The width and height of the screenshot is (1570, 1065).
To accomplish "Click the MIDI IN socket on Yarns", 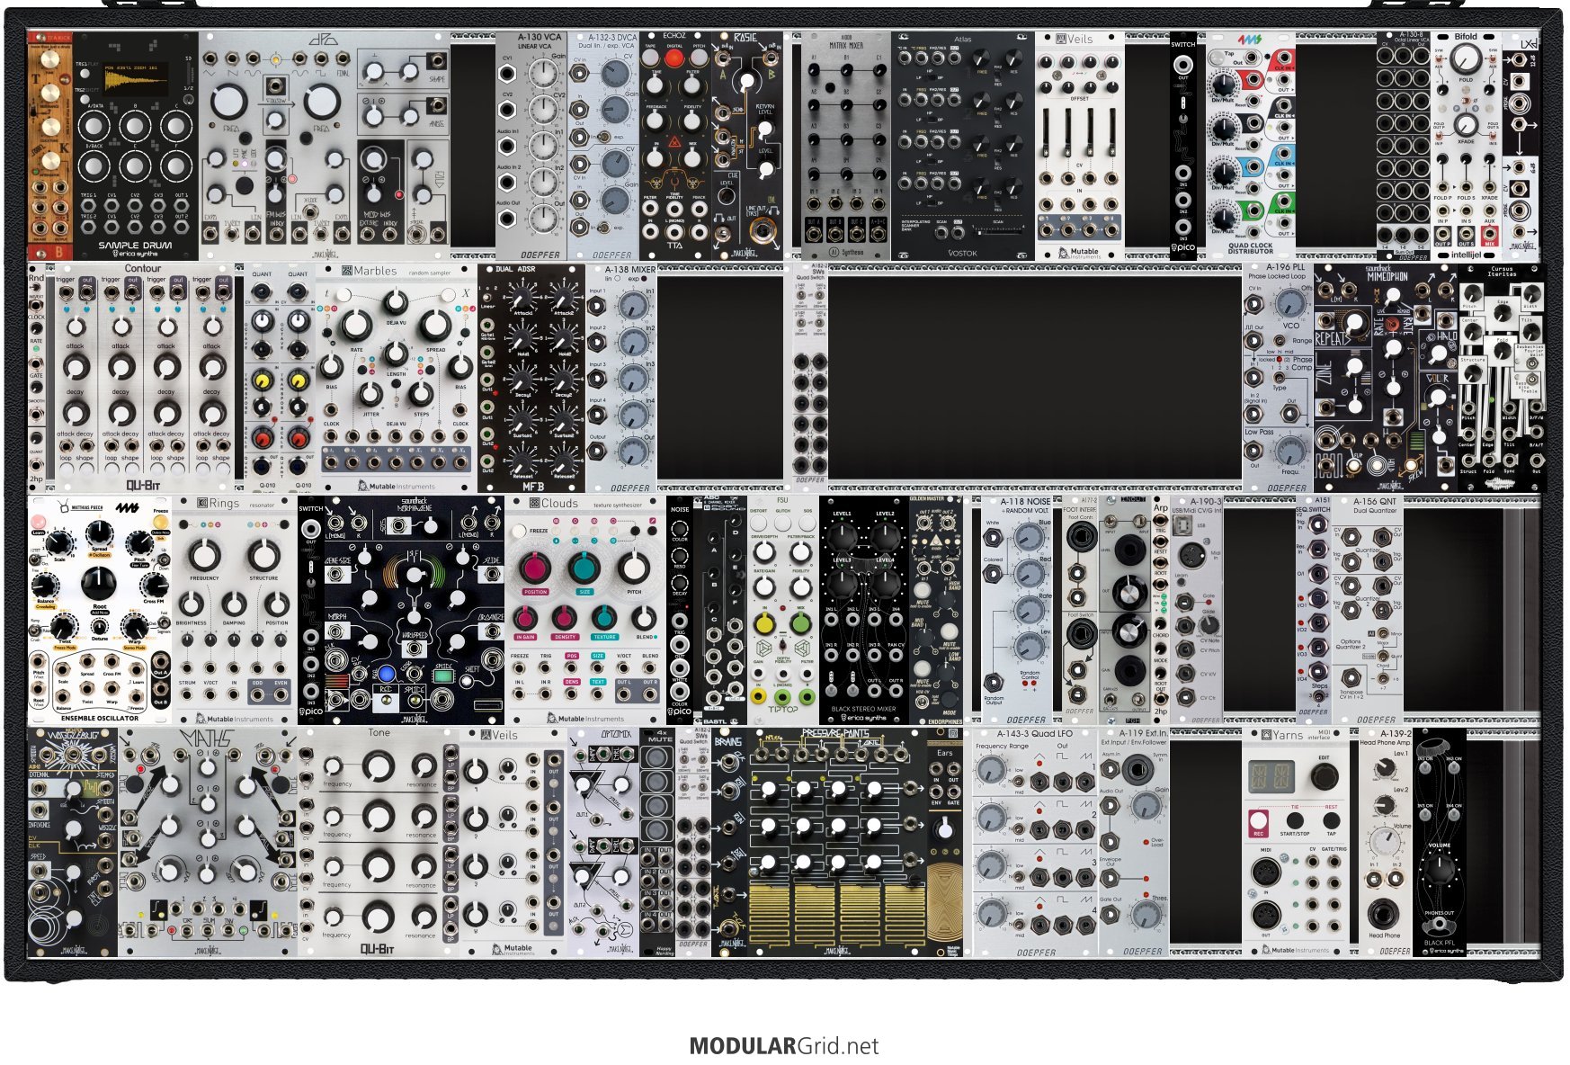I will [1266, 872].
